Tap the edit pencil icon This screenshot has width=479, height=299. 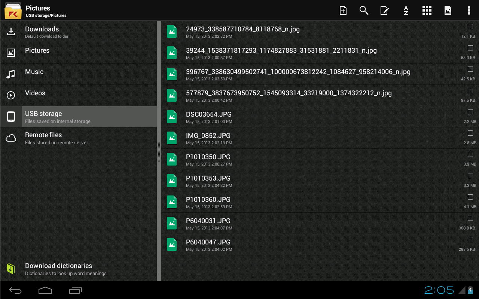coord(384,10)
